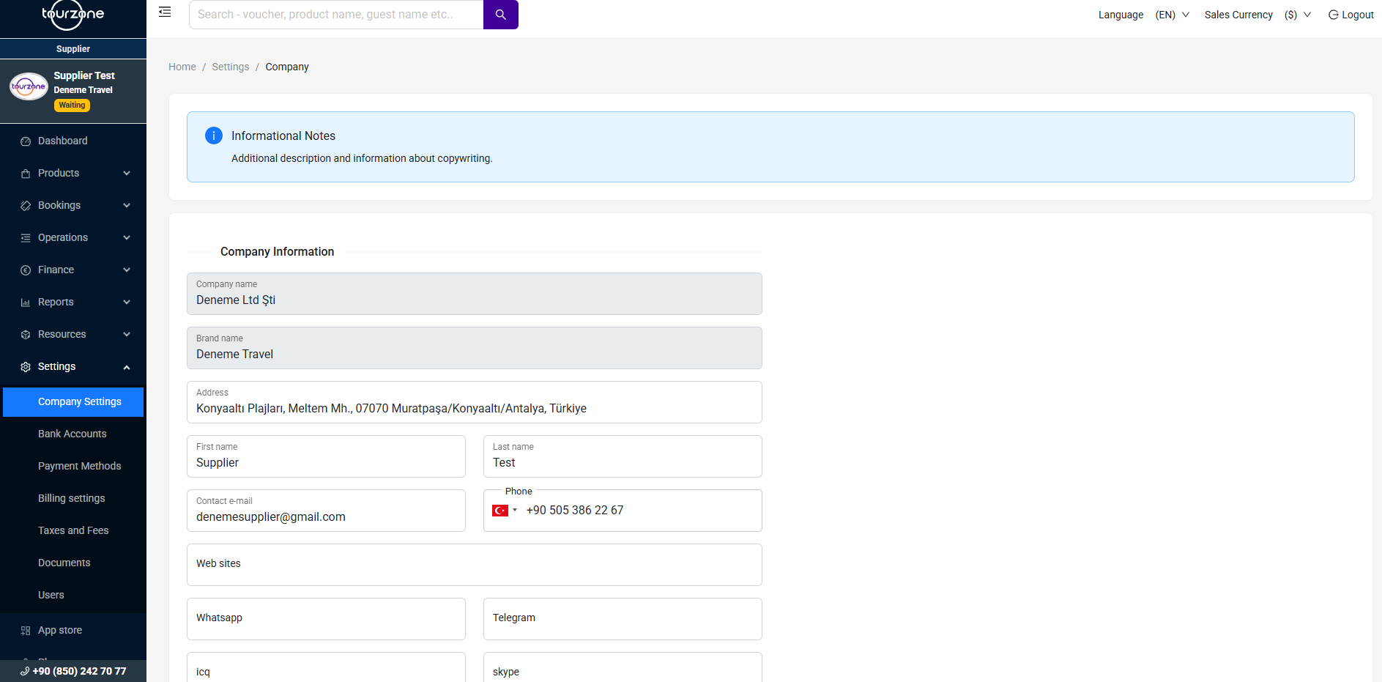This screenshot has width=1382, height=682.
Task: Click the tourzone logo at top left
Action: pos(73,14)
